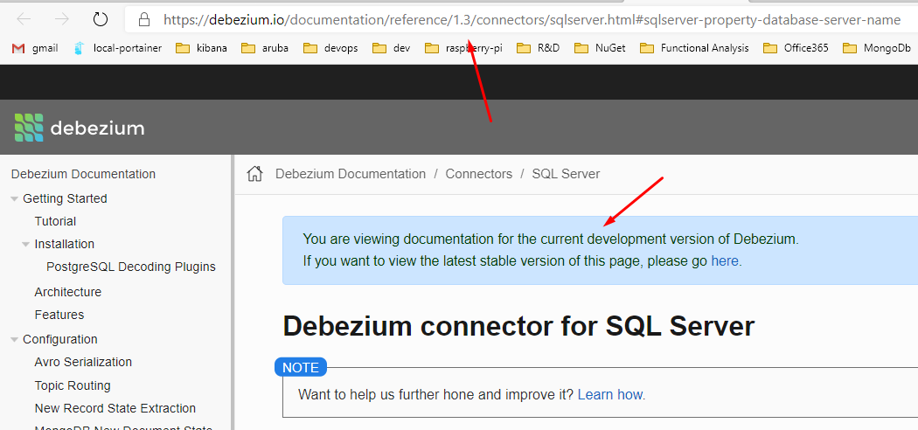The height and width of the screenshot is (430, 918).
Task: Click the browser reload icon
Action: pos(100,19)
